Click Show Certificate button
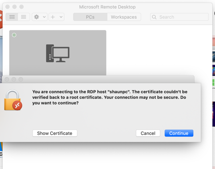Viewport: 215px width, 169px height. tap(55, 133)
